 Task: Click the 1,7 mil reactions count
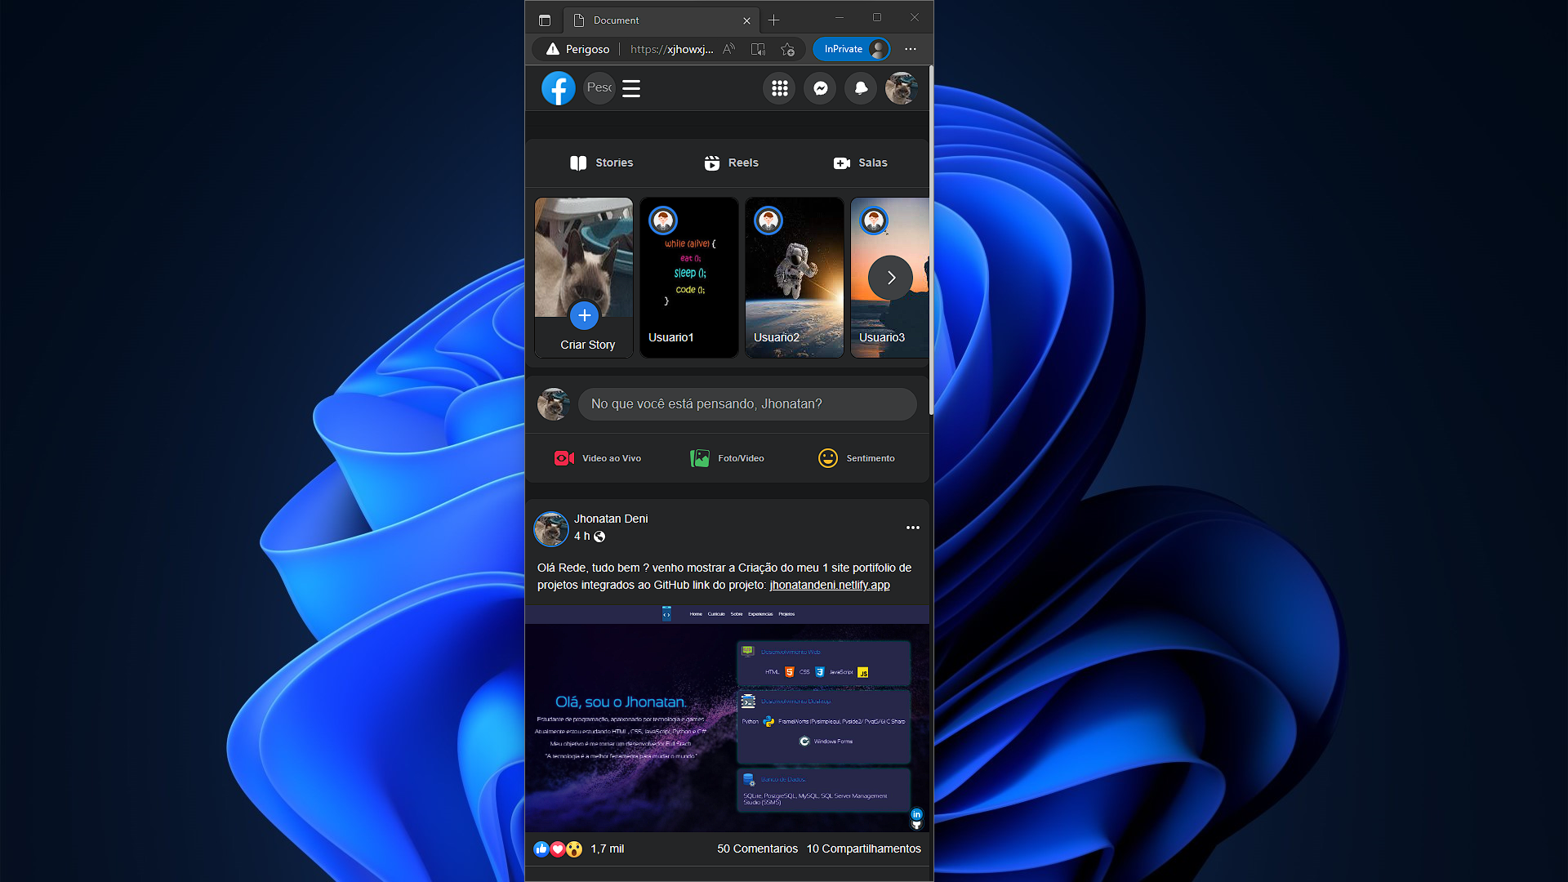(x=607, y=849)
